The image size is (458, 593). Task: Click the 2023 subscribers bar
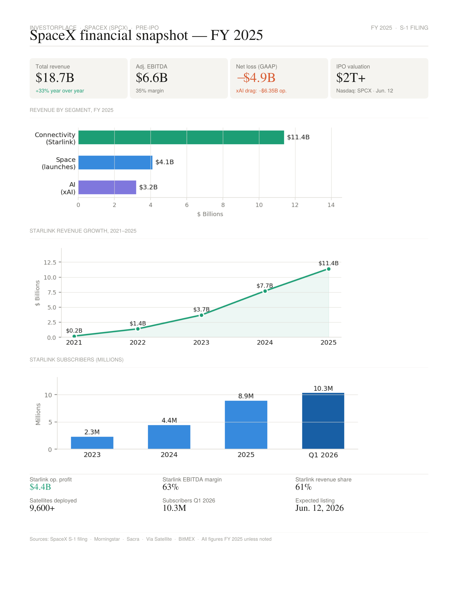coord(92,443)
